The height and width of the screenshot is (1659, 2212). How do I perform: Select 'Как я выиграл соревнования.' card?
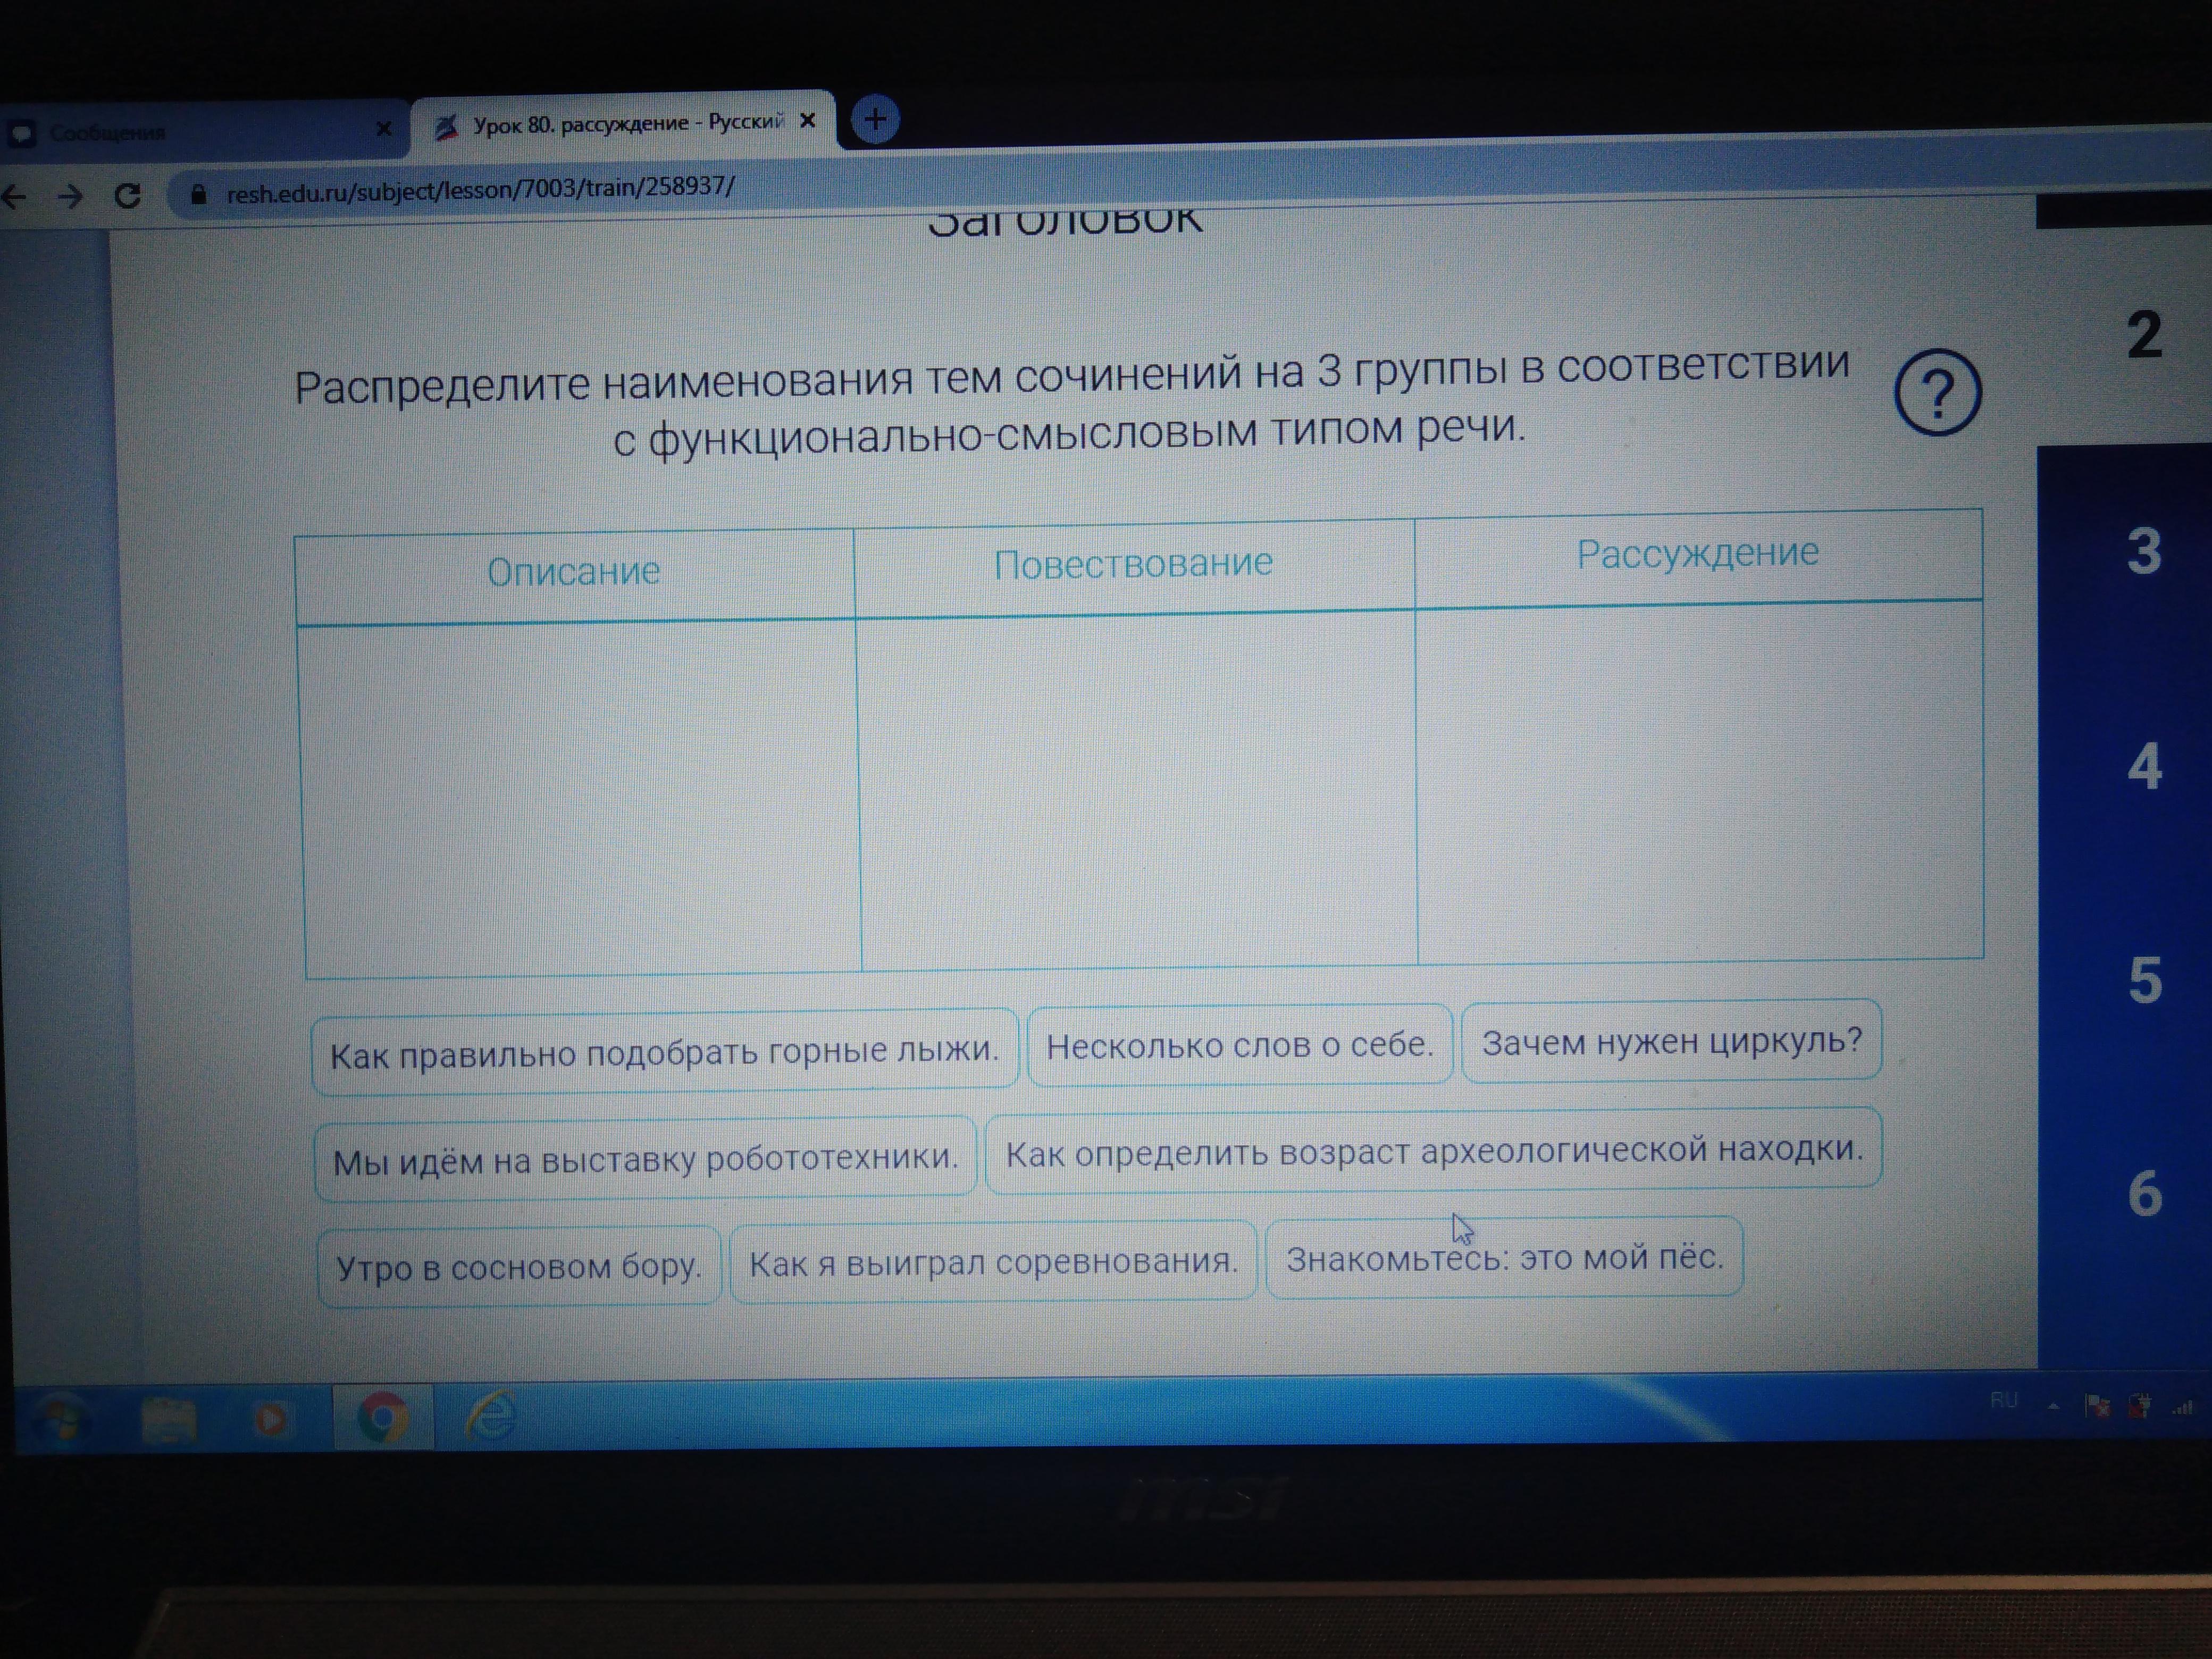(x=992, y=1263)
